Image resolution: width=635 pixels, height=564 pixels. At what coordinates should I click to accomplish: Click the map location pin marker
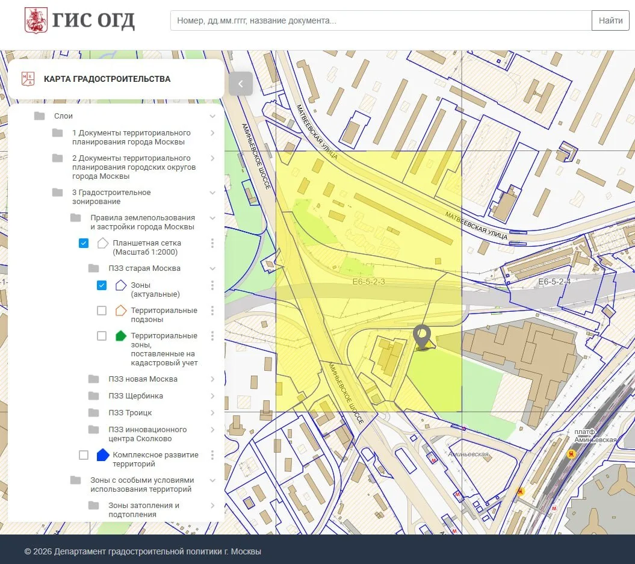(422, 337)
